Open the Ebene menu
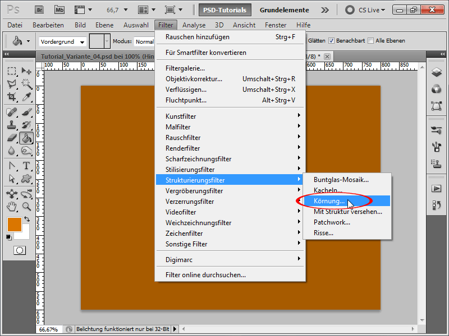This screenshot has width=449, height=336. (x=104, y=25)
